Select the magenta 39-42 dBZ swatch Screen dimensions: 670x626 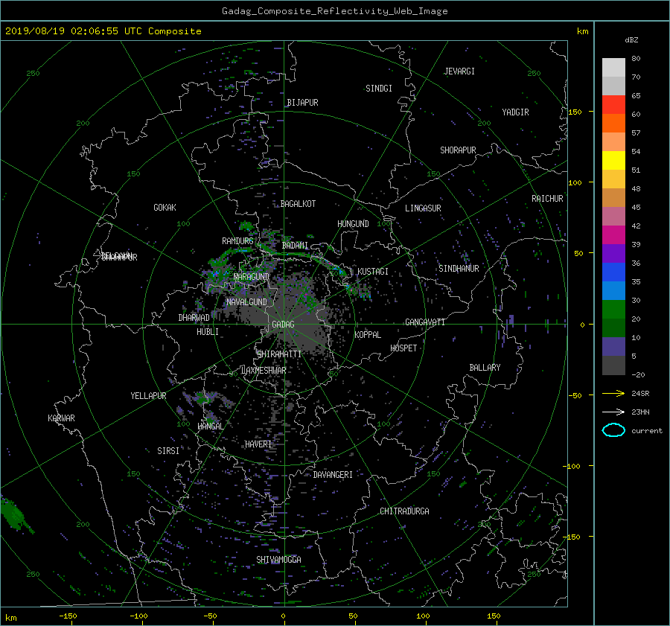click(613, 234)
